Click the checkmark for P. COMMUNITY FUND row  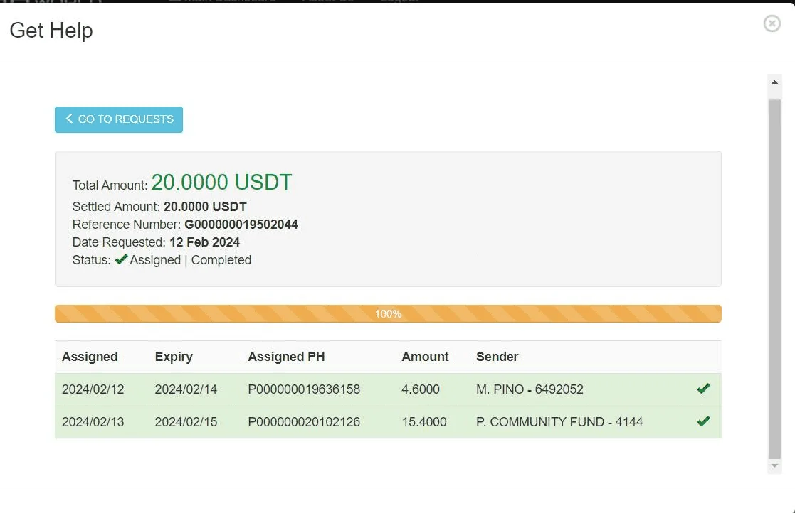point(703,421)
